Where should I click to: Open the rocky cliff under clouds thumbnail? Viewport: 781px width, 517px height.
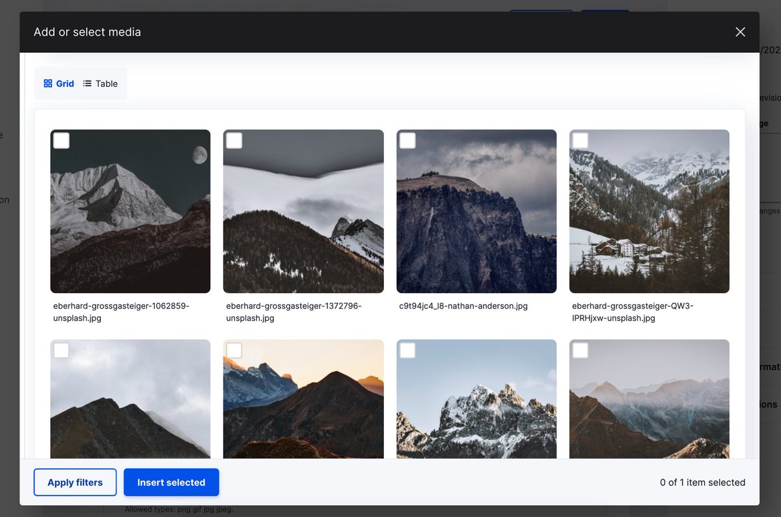[x=476, y=212]
